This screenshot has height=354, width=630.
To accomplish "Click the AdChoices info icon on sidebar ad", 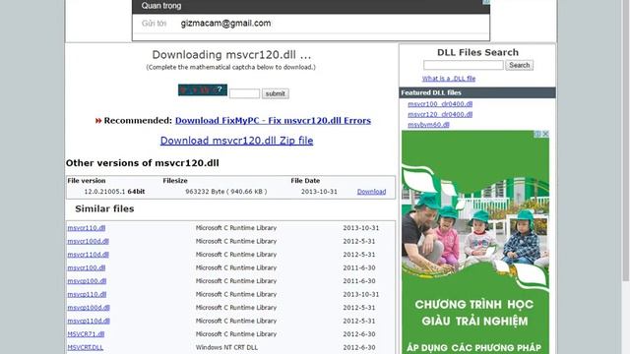I will click(x=537, y=134).
